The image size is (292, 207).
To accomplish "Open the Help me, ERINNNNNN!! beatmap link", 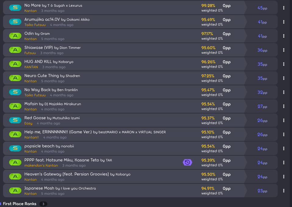I will (58, 132).
